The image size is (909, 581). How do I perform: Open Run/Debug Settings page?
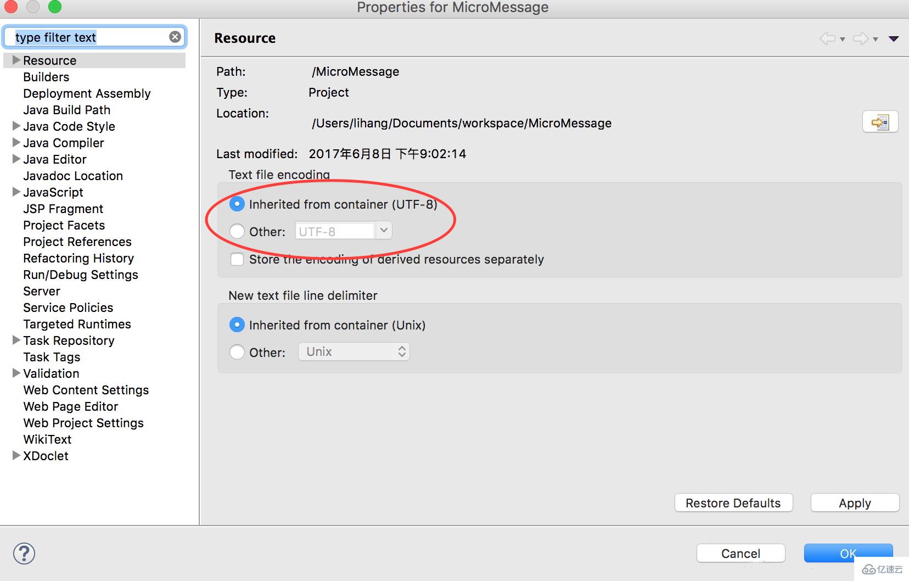(x=81, y=275)
